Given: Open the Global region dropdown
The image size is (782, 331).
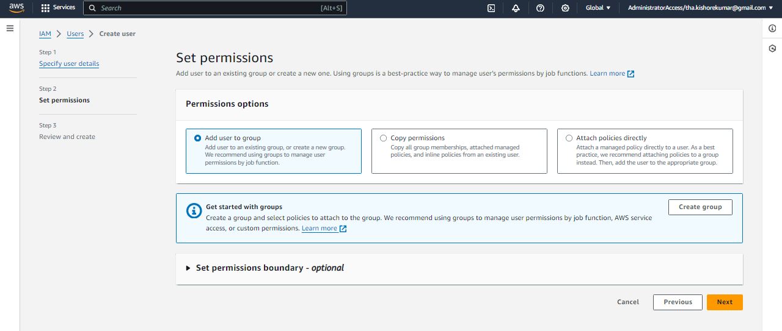Looking at the screenshot, I should coord(598,8).
